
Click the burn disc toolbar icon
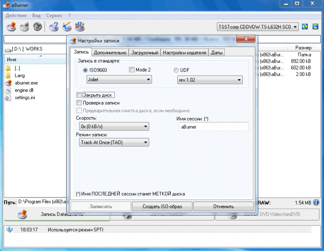[x=11, y=27]
